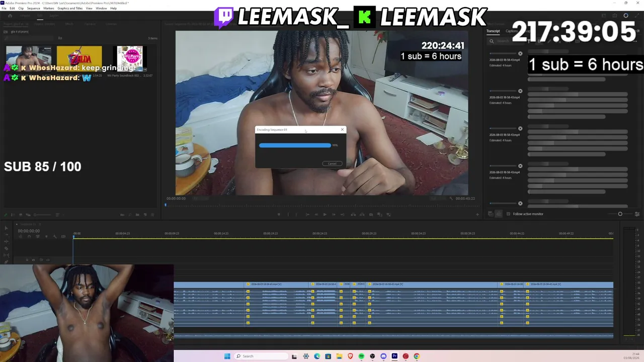Click the Program monitor timecode 00:00:00:00

pyautogui.click(x=176, y=199)
